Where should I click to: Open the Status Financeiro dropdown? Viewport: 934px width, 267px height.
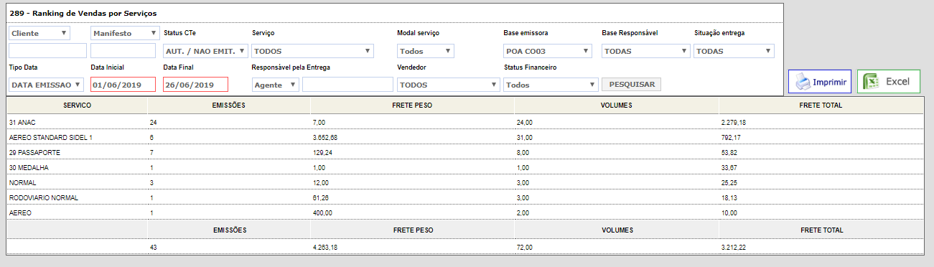tap(551, 85)
